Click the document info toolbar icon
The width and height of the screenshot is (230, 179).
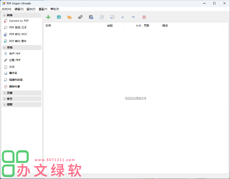tap(112, 17)
